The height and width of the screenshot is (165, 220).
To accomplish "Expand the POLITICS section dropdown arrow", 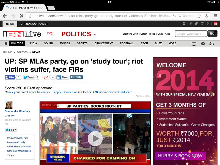I will [x=95, y=35].
